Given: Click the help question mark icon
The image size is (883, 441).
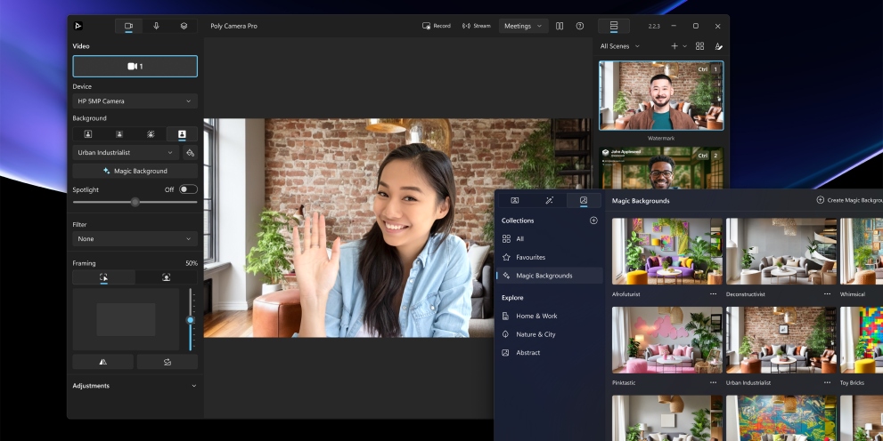Looking at the screenshot, I should pyautogui.click(x=580, y=26).
